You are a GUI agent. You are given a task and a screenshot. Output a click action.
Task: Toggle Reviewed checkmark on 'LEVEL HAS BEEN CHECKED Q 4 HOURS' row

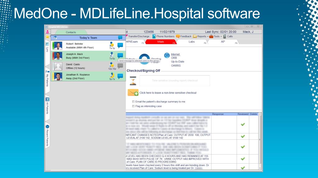coord(243,159)
